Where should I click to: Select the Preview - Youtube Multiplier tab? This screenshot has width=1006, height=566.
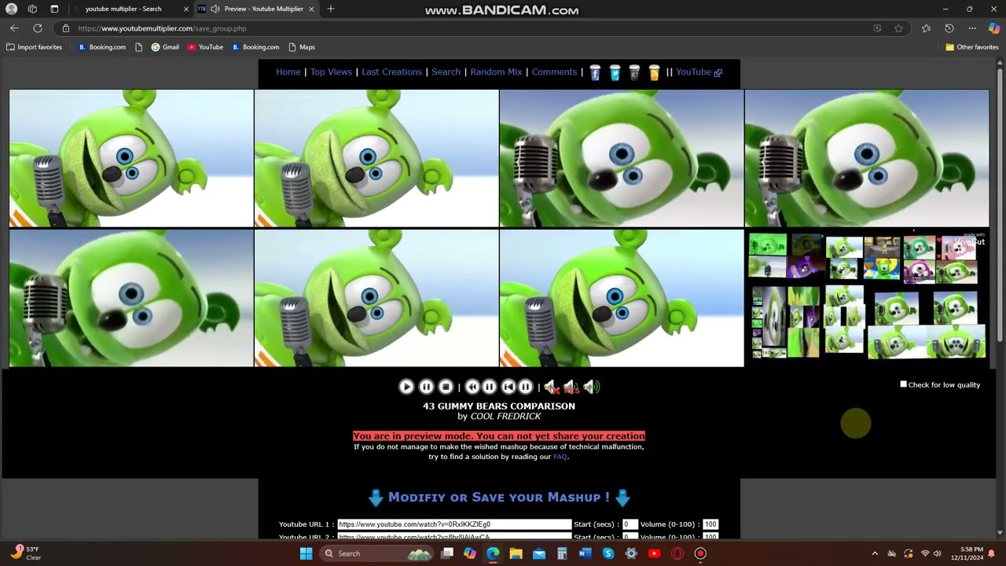tap(255, 9)
